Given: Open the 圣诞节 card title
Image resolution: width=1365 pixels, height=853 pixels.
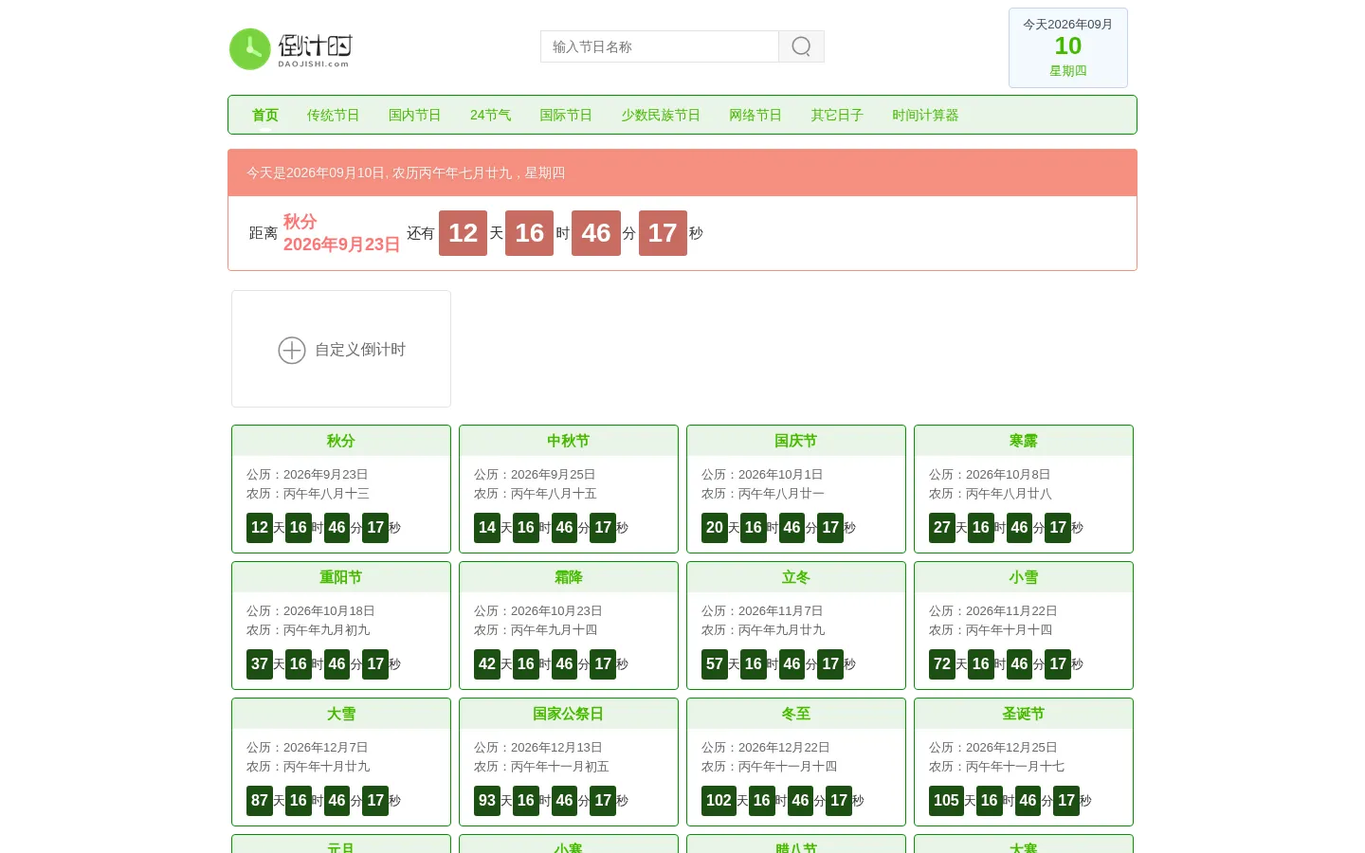Looking at the screenshot, I should (x=1024, y=714).
